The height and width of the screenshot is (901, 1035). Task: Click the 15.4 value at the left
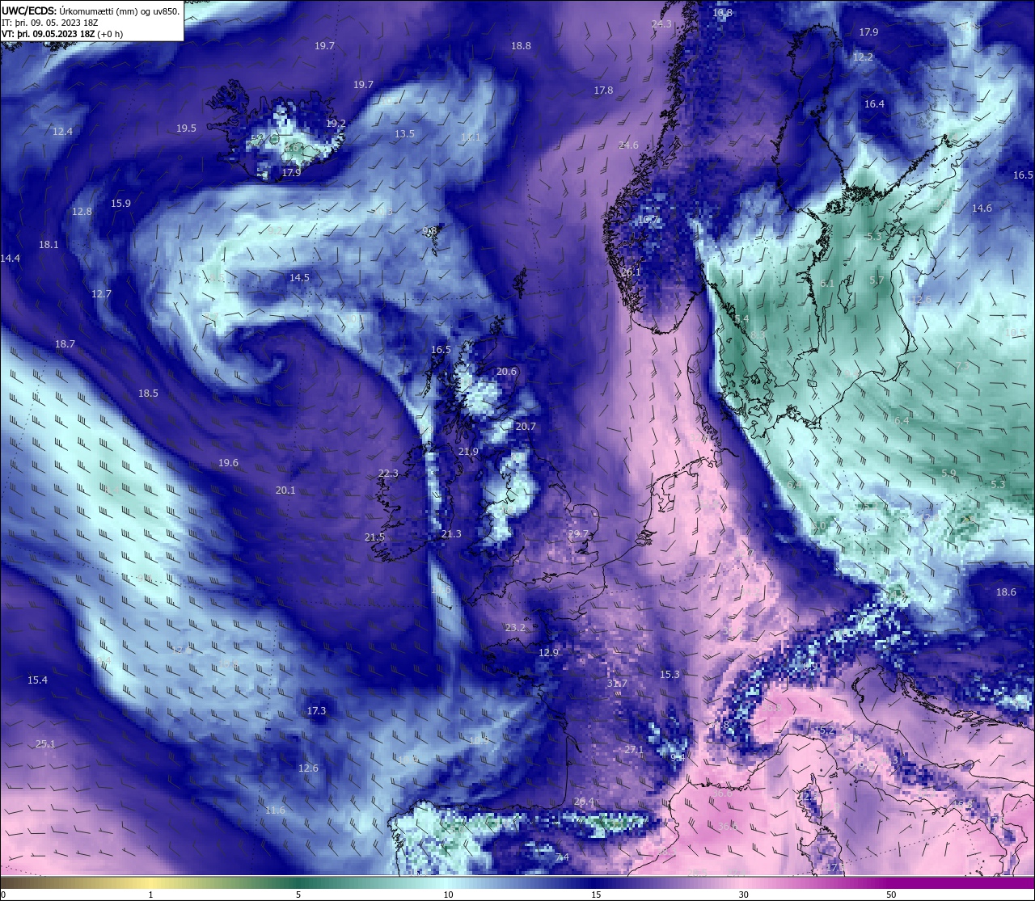point(37,680)
